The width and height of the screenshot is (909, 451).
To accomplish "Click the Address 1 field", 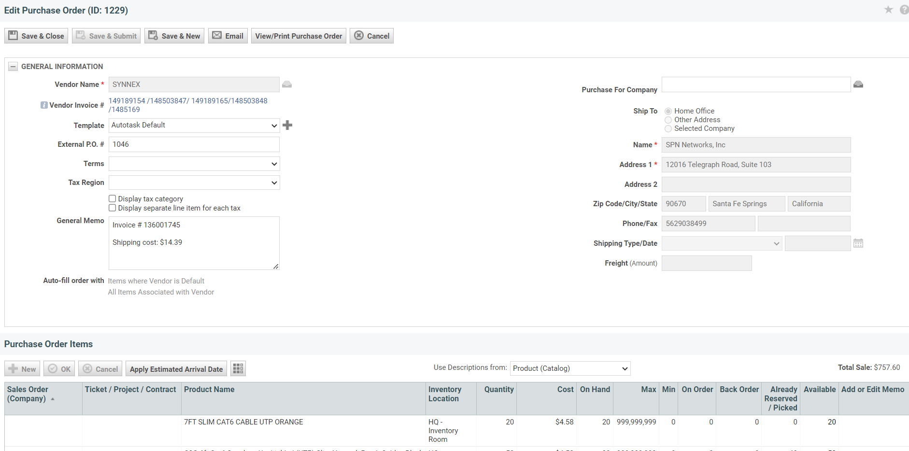I will [x=756, y=165].
